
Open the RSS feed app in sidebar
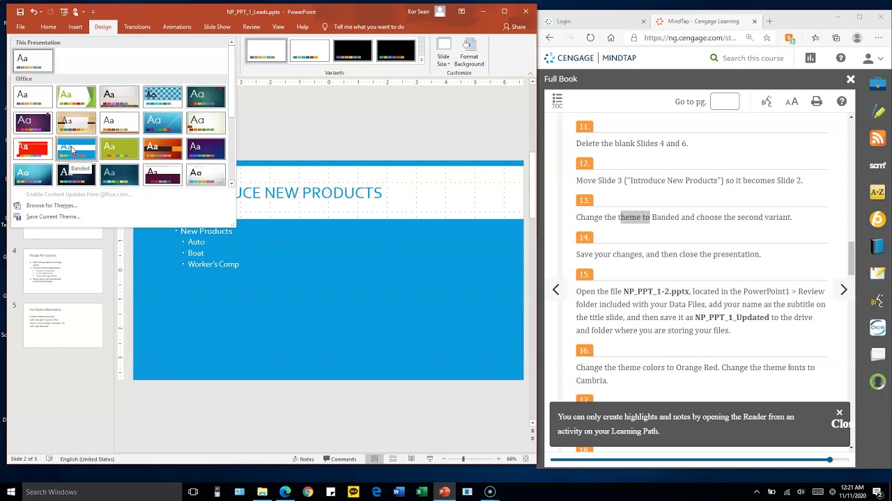[x=877, y=138]
